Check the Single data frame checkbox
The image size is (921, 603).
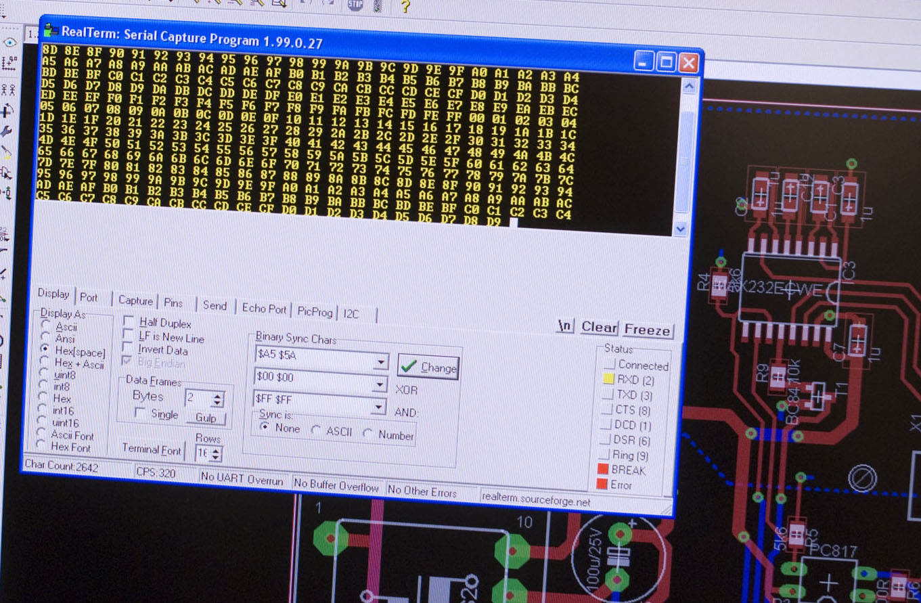(140, 412)
